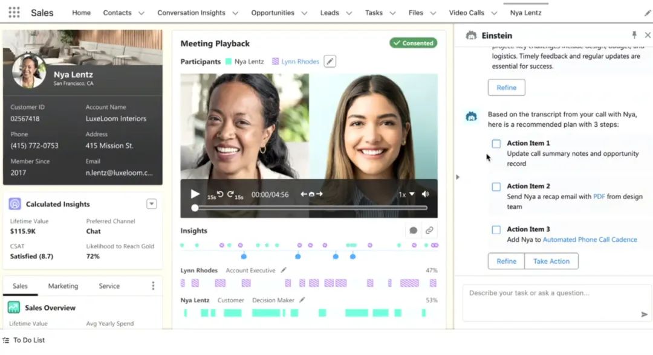Pin the Einstein panel
The height and width of the screenshot is (355, 653).
(x=634, y=35)
